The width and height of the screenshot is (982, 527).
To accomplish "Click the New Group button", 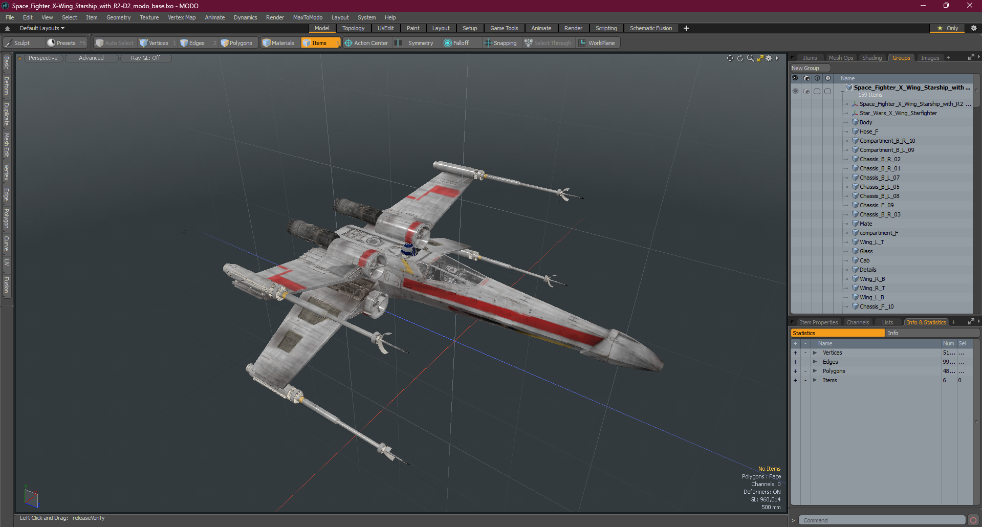I will (810, 68).
